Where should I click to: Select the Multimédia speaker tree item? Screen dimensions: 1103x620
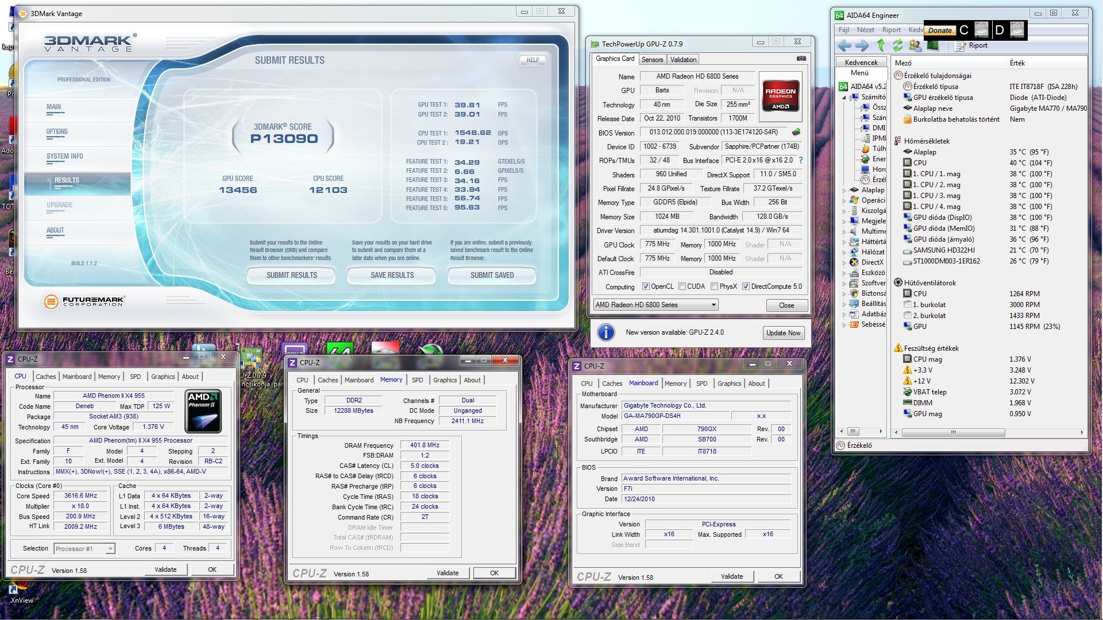[x=867, y=231]
